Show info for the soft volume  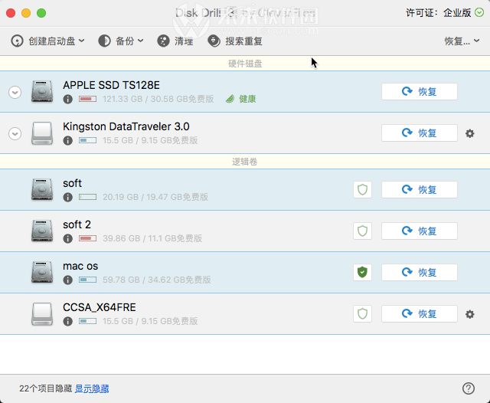tap(68, 197)
